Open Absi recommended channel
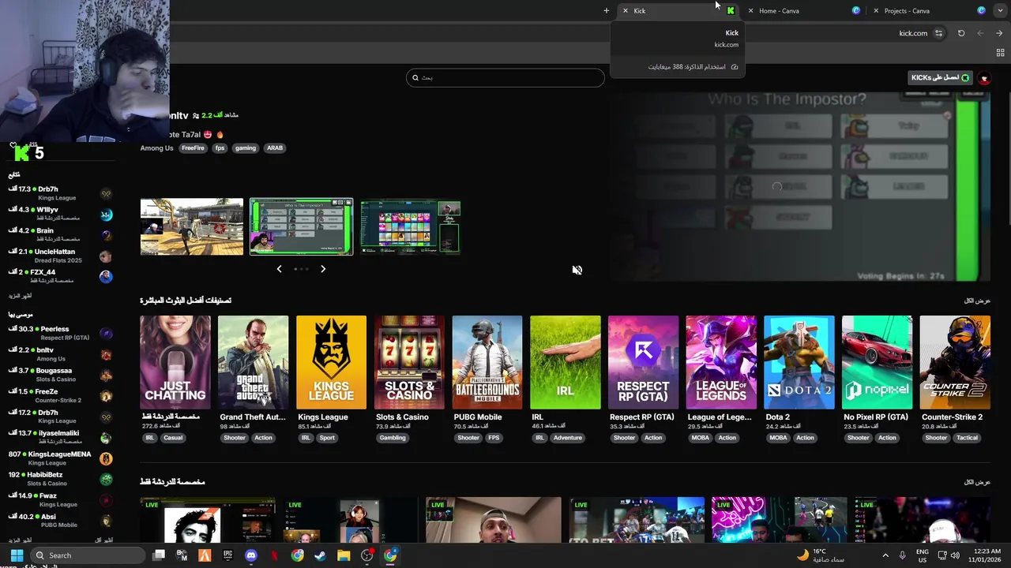 [x=60, y=521]
